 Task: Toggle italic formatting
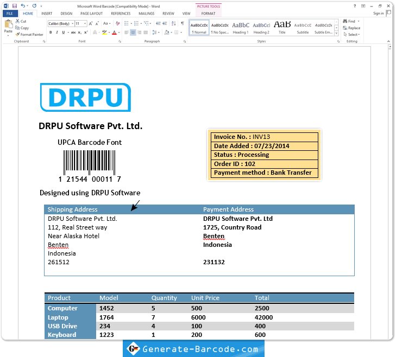pyautogui.click(x=57, y=33)
